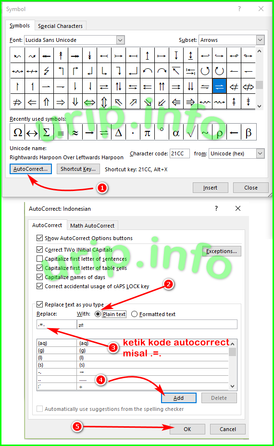
Task: Click the identical-to triple bar in Recently used symbols
Action: (61, 132)
